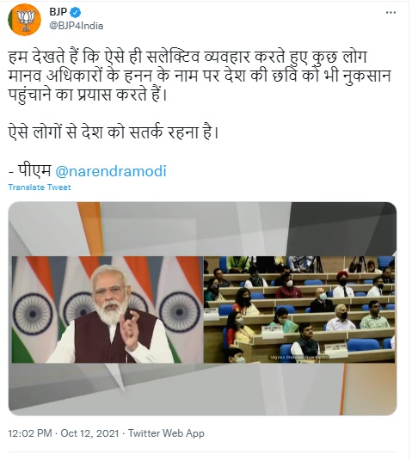Click the gray graphic area below the video frames
The height and width of the screenshot is (460, 412).
[x=202, y=389]
